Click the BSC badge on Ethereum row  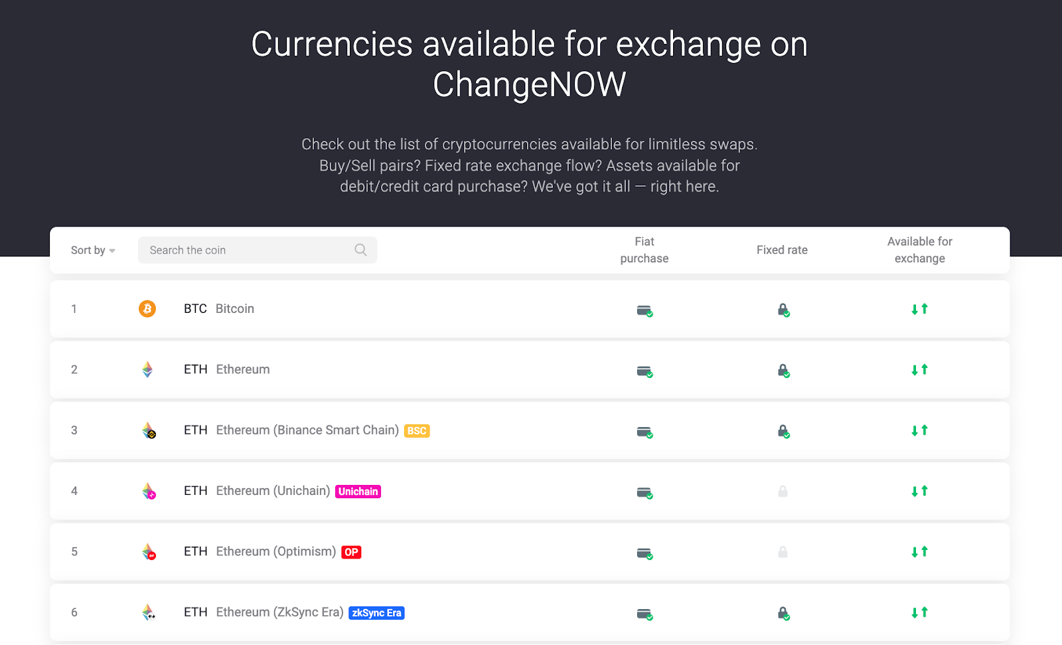point(417,430)
